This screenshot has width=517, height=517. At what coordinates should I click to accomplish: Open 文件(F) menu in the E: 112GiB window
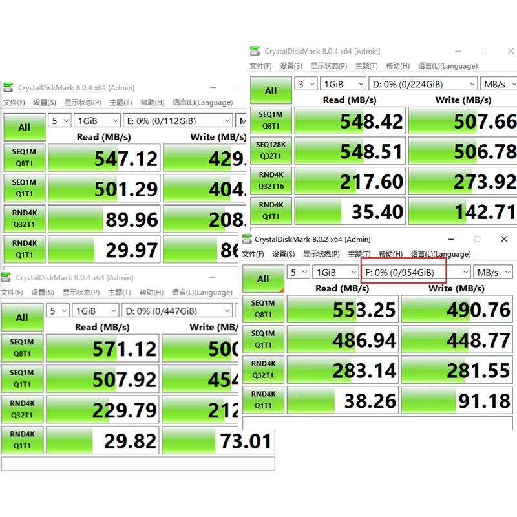click(x=14, y=103)
